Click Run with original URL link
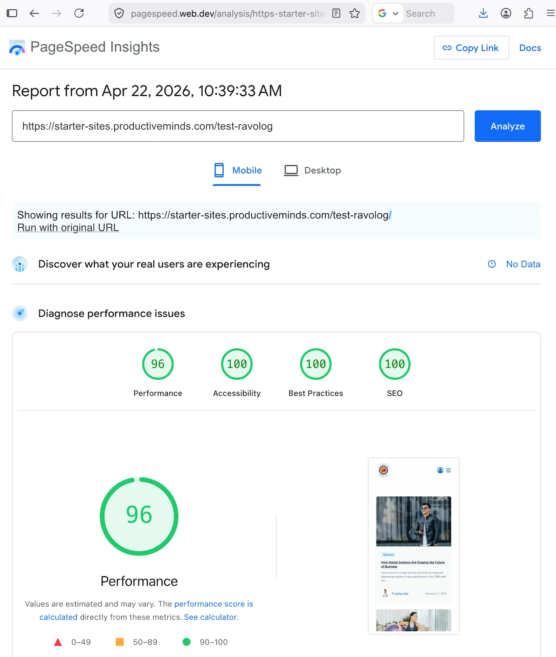Image resolution: width=556 pixels, height=657 pixels. point(68,228)
